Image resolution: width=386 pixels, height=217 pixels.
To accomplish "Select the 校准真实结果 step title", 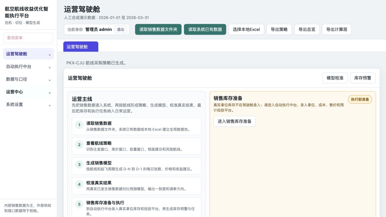I will click(99, 183).
